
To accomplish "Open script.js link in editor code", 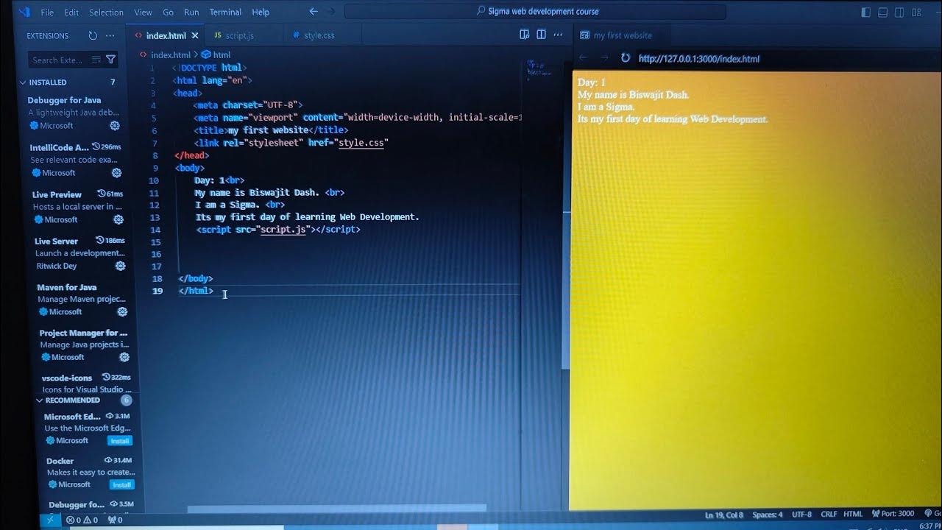I will (x=283, y=230).
